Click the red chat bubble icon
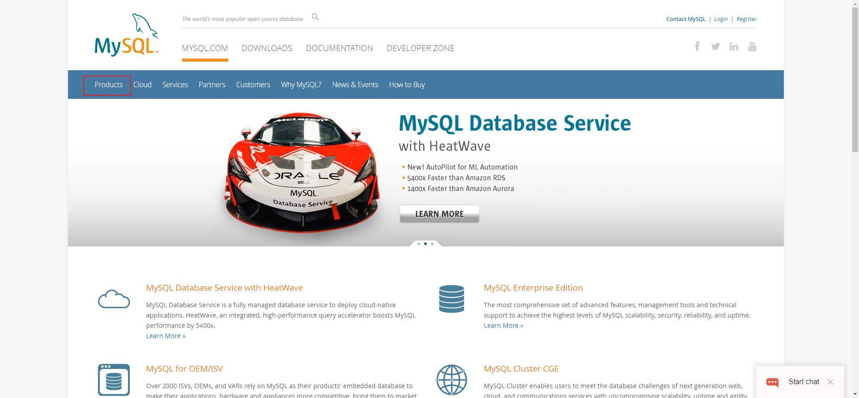This screenshot has width=859, height=398. tap(773, 382)
